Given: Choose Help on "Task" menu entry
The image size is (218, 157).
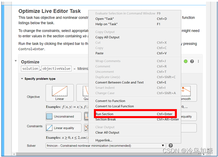Looking at the screenshot, I should tap(135, 24).
